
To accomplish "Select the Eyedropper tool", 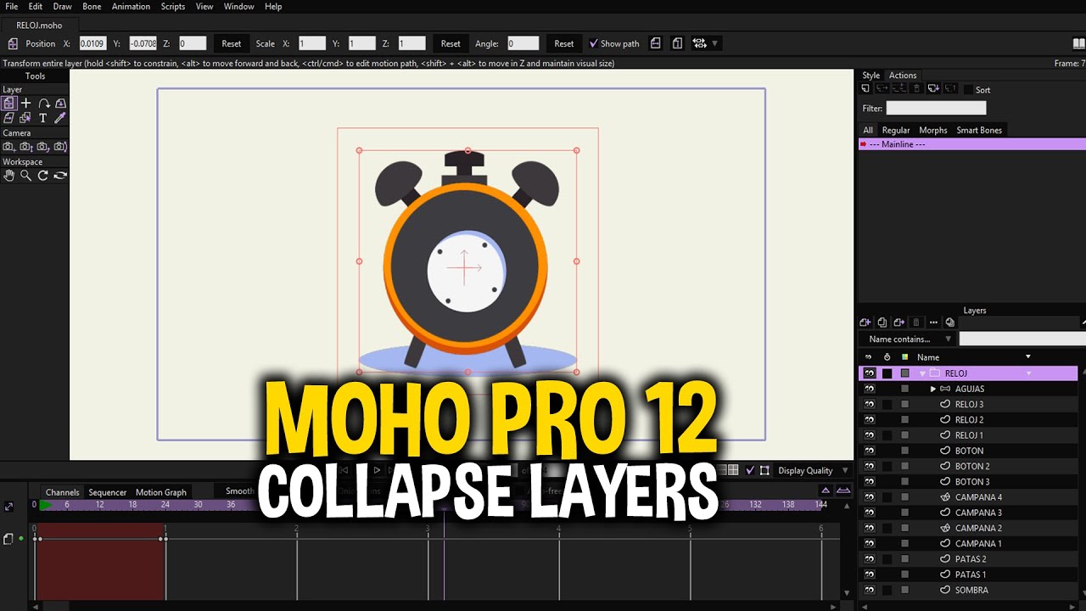I will click(x=60, y=118).
